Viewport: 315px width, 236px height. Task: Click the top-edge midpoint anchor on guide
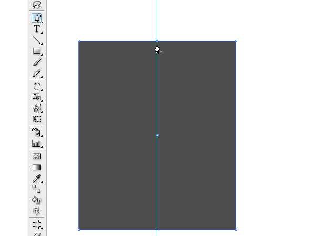tap(157, 41)
